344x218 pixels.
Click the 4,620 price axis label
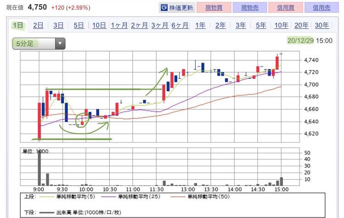click(x=311, y=134)
